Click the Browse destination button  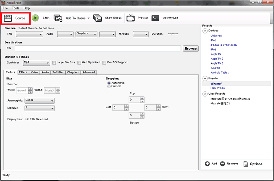191,49
